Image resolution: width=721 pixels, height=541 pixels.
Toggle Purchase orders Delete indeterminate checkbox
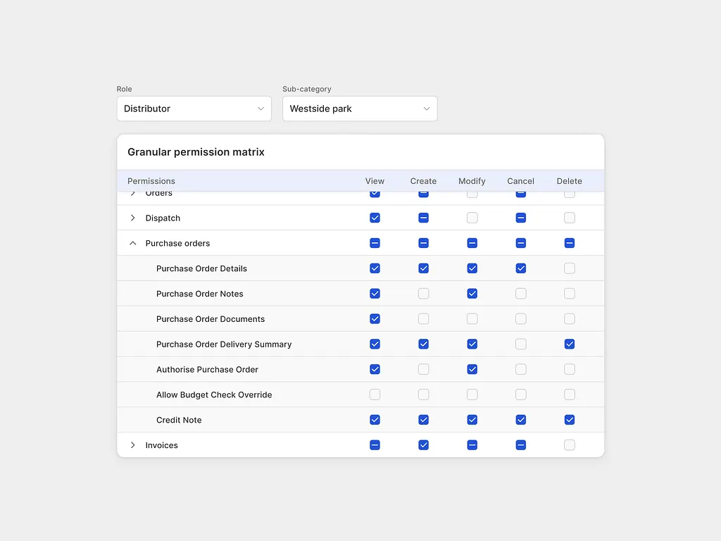tap(570, 244)
